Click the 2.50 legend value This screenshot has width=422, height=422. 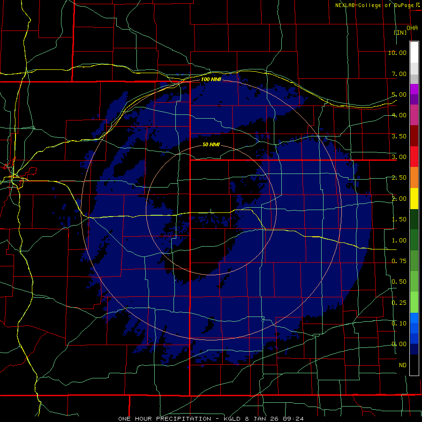pos(399,178)
